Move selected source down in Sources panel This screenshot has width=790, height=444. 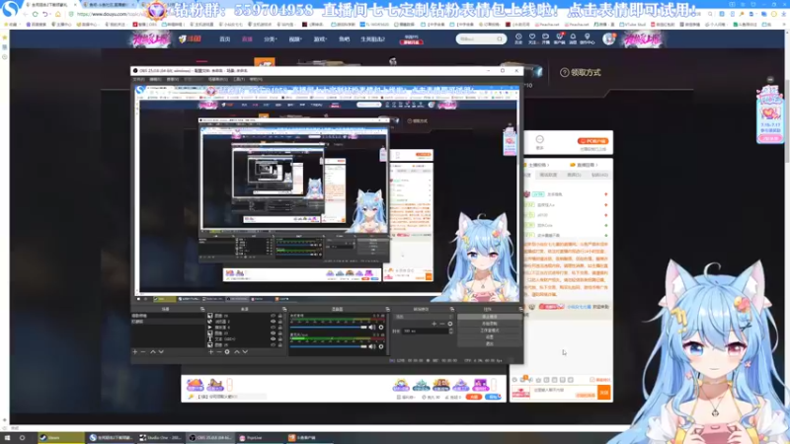[245, 352]
